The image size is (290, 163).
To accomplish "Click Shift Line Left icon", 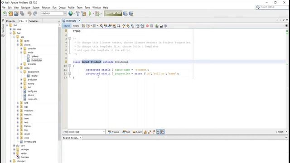I will (x=138, y=26).
